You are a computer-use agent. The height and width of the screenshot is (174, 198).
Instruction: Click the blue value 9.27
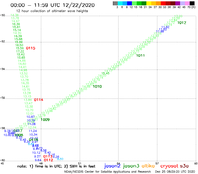click(37, 156)
